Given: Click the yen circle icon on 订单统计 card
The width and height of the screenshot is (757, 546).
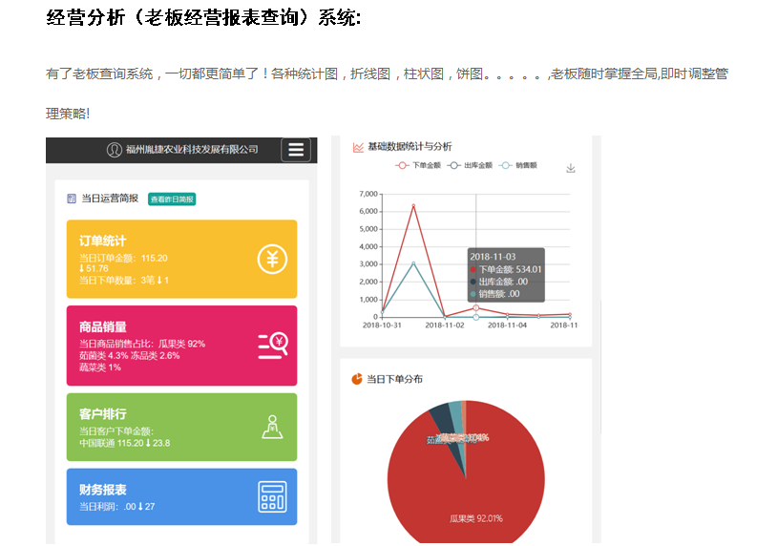Looking at the screenshot, I should (272, 259).
